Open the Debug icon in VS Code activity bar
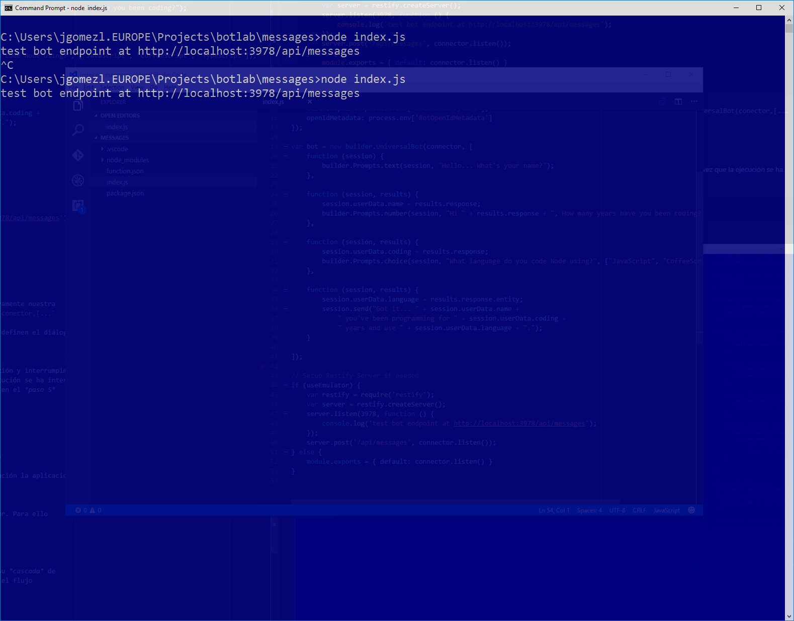The image size is (794, 621). pos(78,180)
